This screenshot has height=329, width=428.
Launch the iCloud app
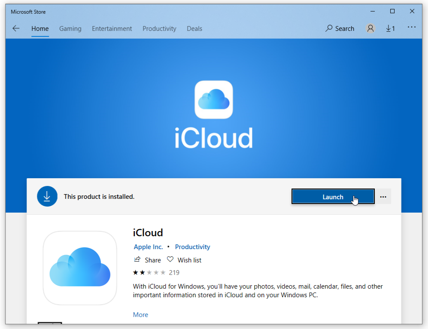[333, 197]
